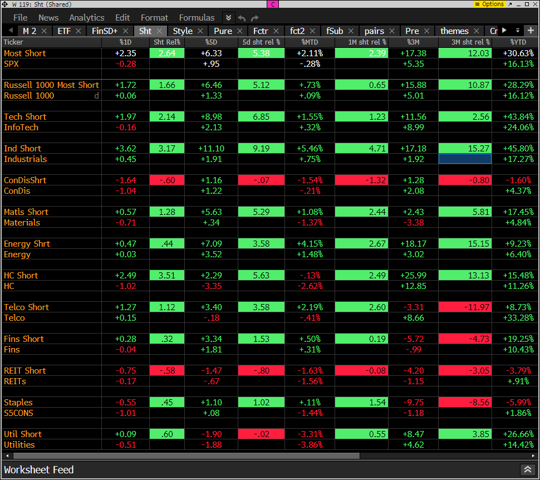Expand the Worksheet Feed panel

(527, 470)
